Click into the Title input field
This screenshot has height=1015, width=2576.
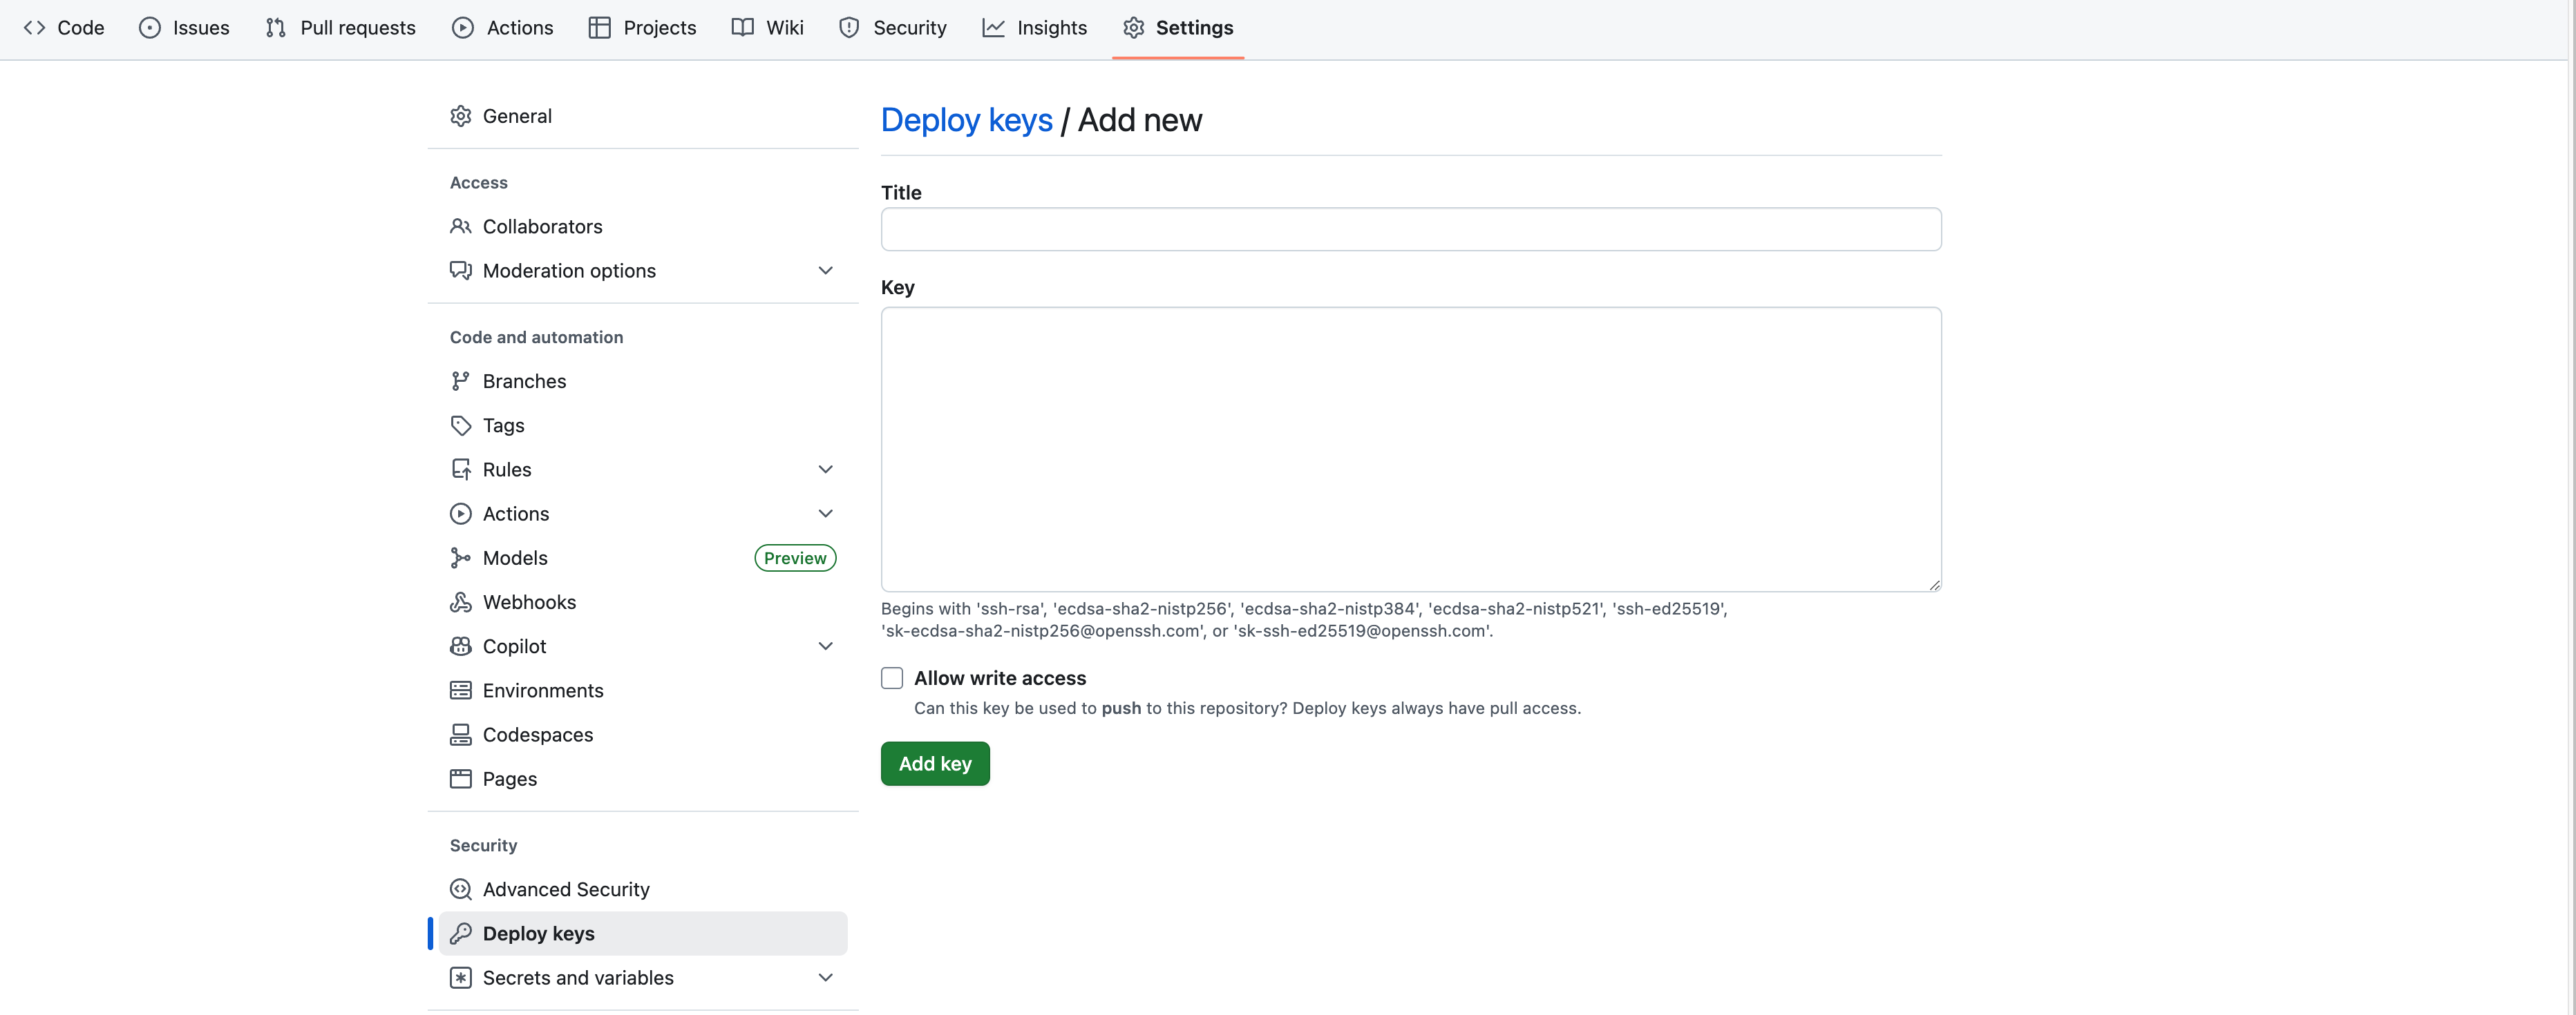[x=1410, y=230]
